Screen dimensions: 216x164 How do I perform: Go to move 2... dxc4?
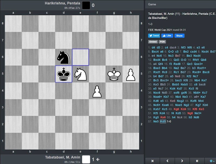[173, 47]
